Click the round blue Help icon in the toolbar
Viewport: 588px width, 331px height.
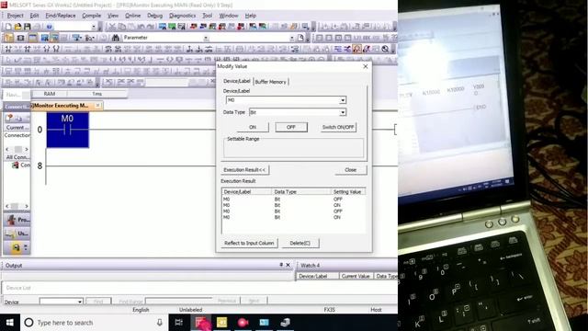click(x=49, y=27)
